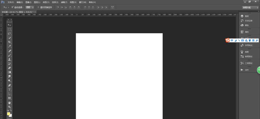The width and height of the screenshot is (260, 119).
Task: Select the Clone Stamp tool
Action: tap(9, 59)
